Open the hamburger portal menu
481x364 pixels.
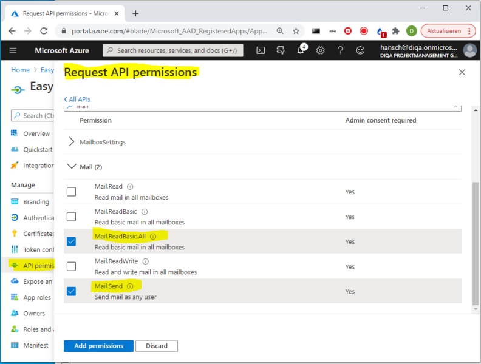point(13,51)
